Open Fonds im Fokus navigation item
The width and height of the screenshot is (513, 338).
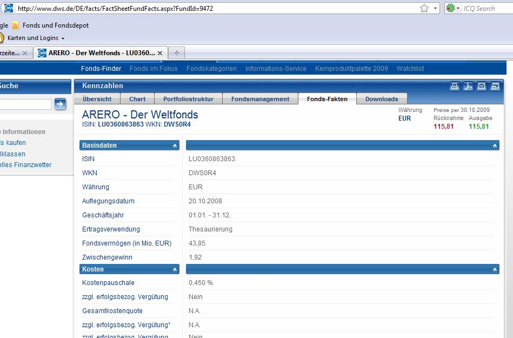(x=154, y=68)
